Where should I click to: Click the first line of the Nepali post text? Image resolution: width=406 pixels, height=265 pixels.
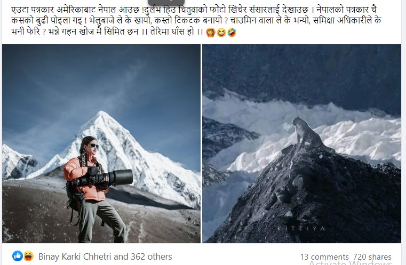pyautogui.click(x=194, y=10)
